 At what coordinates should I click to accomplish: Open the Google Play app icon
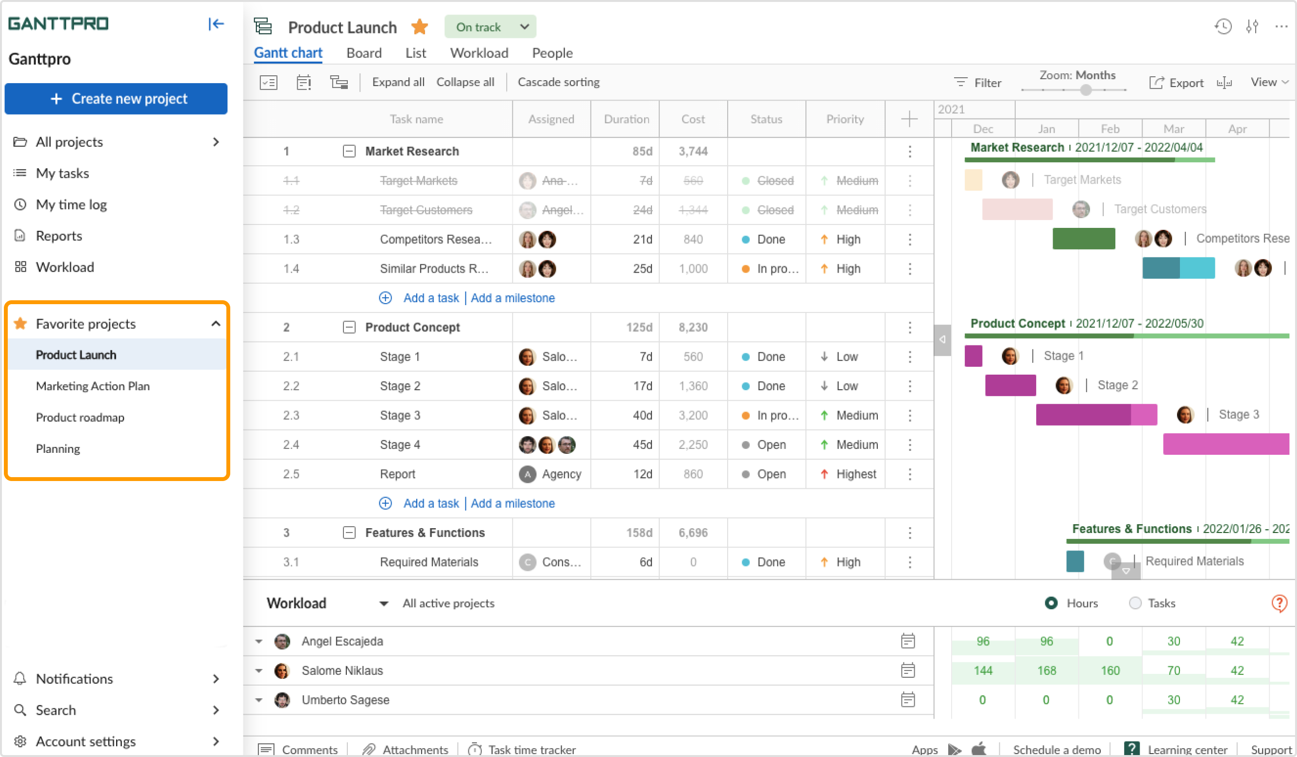click(x=954, y=749)
